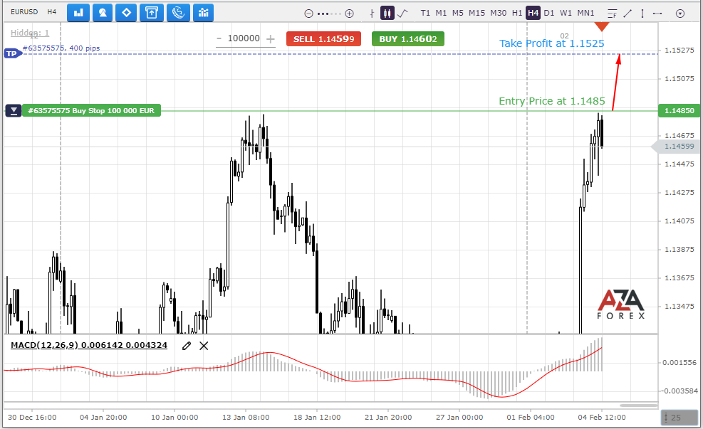This screenshot has height=429, width=703.
Task: Remove the MACD indicator with the X
Action: pyautogui.click(x=204, y=346)
